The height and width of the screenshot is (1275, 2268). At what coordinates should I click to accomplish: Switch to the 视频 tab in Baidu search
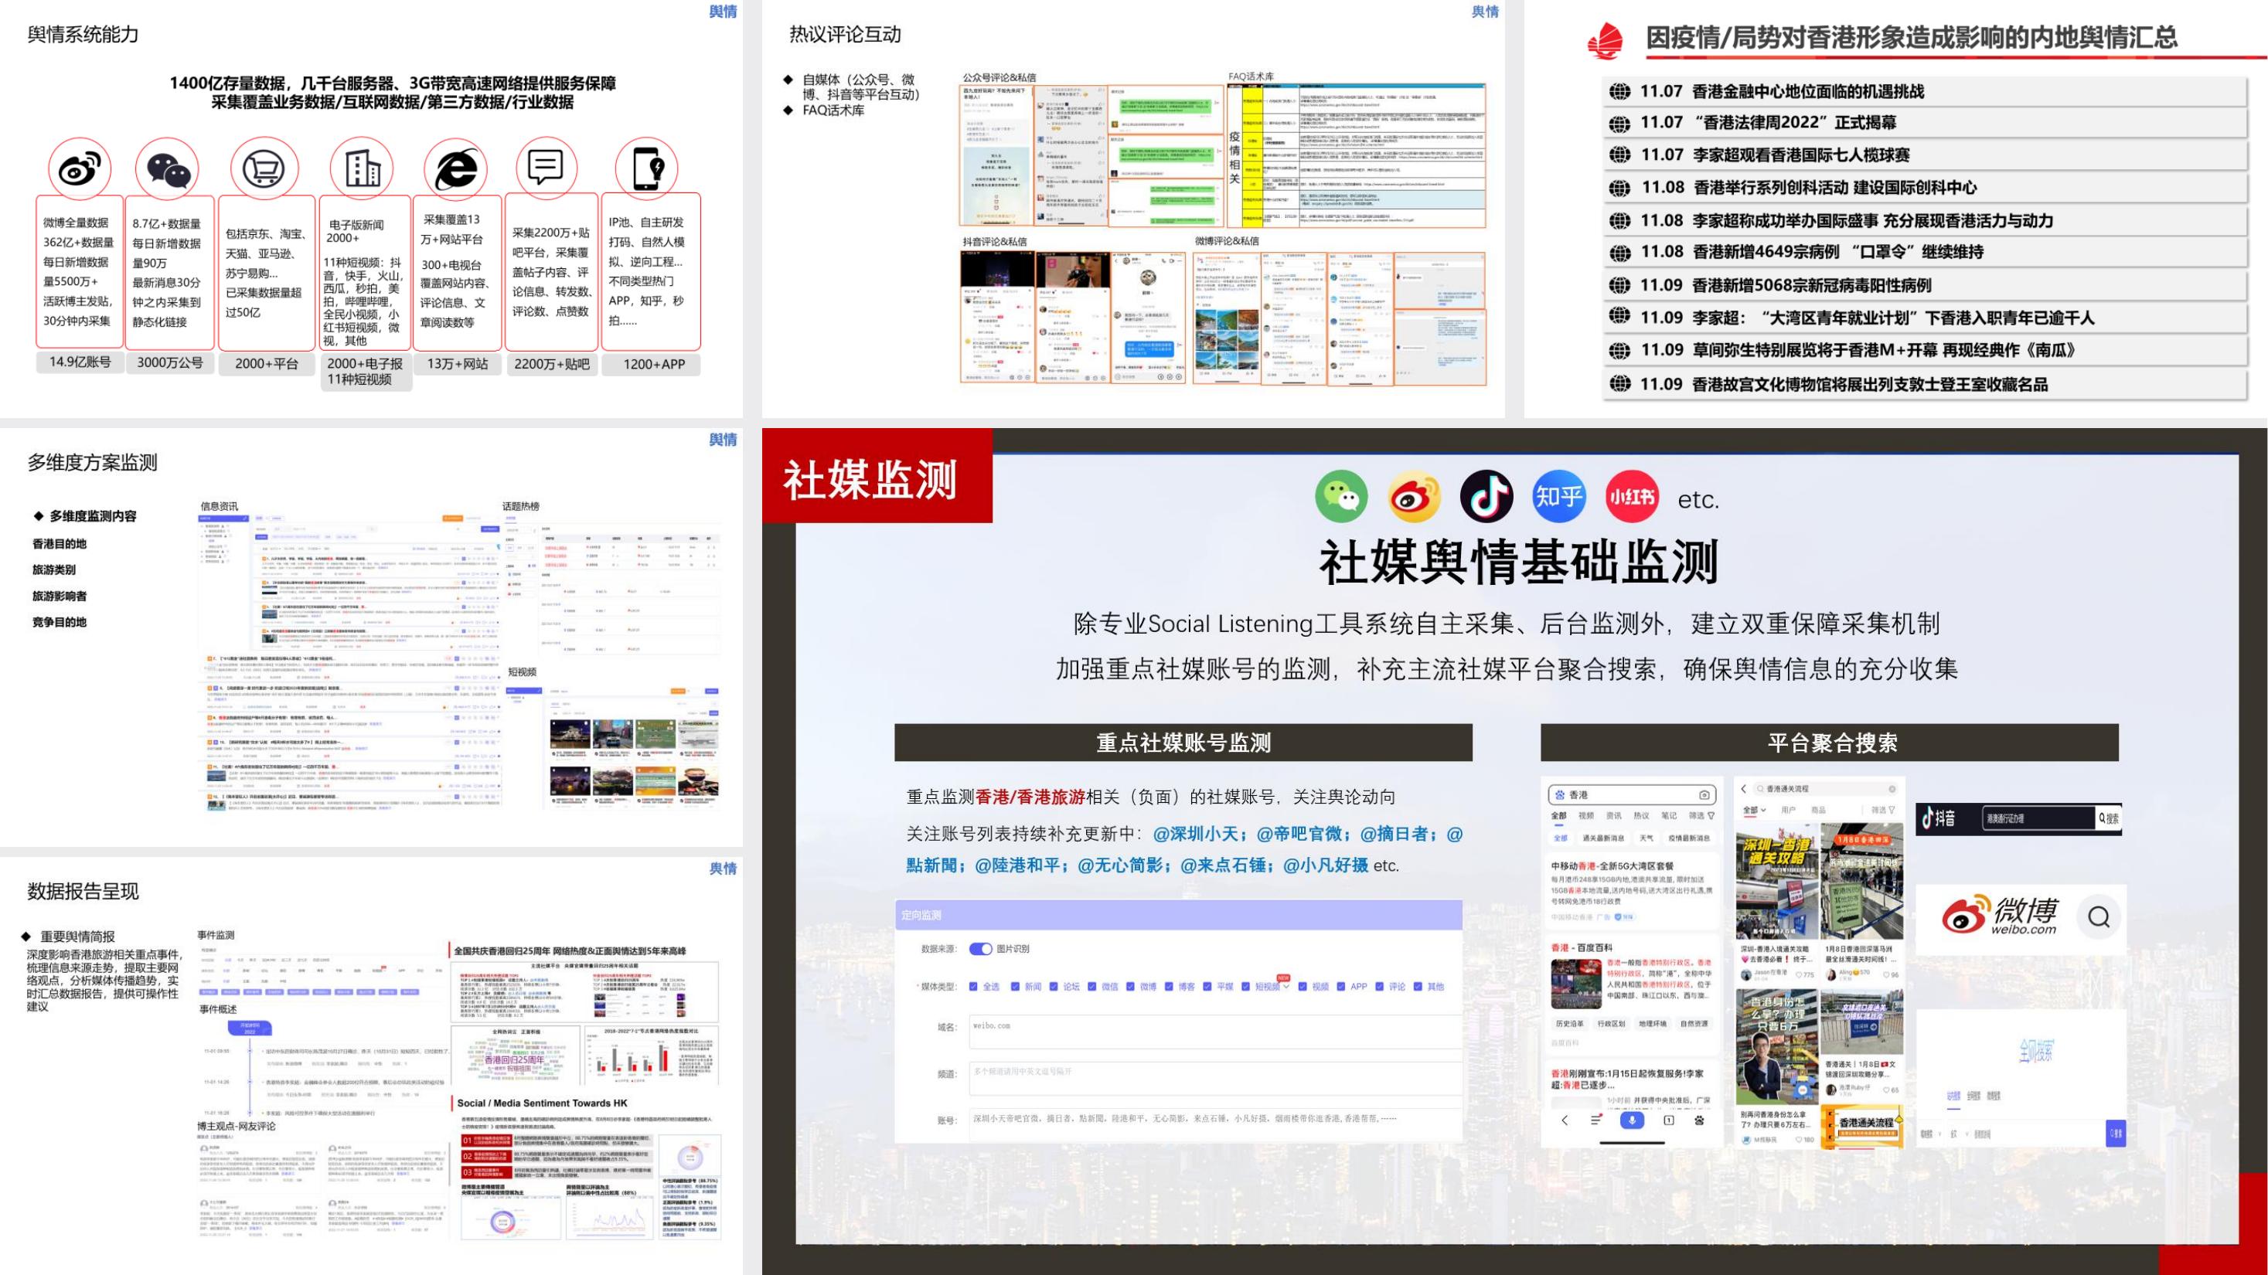pyautogui.click(x=1586, y=816)
